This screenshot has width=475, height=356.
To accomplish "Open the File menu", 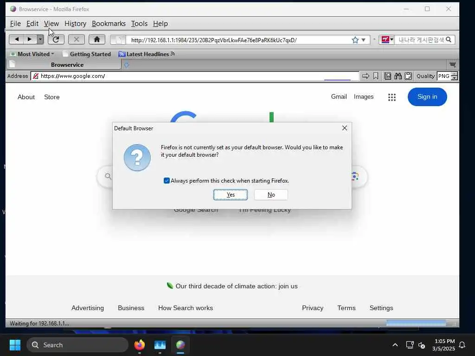I will point(15,24).
